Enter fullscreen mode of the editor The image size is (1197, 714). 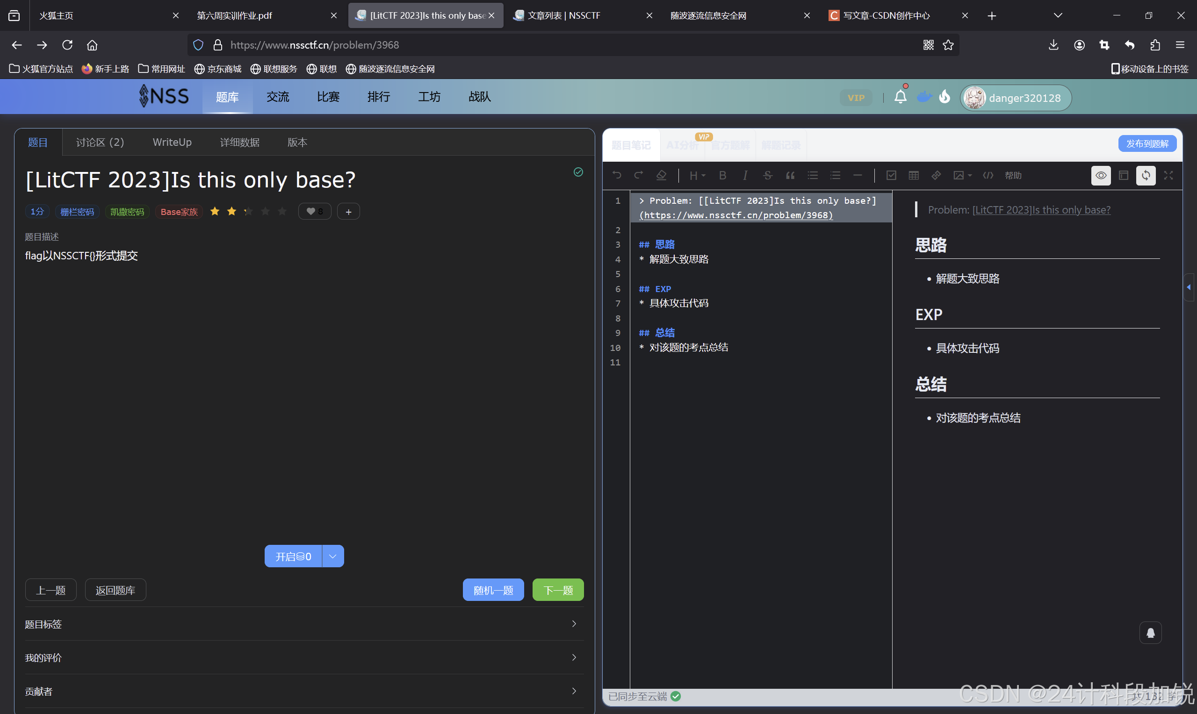[1168, 176]
